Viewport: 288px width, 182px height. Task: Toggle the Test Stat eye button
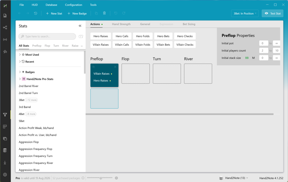[x=272, y=13]
